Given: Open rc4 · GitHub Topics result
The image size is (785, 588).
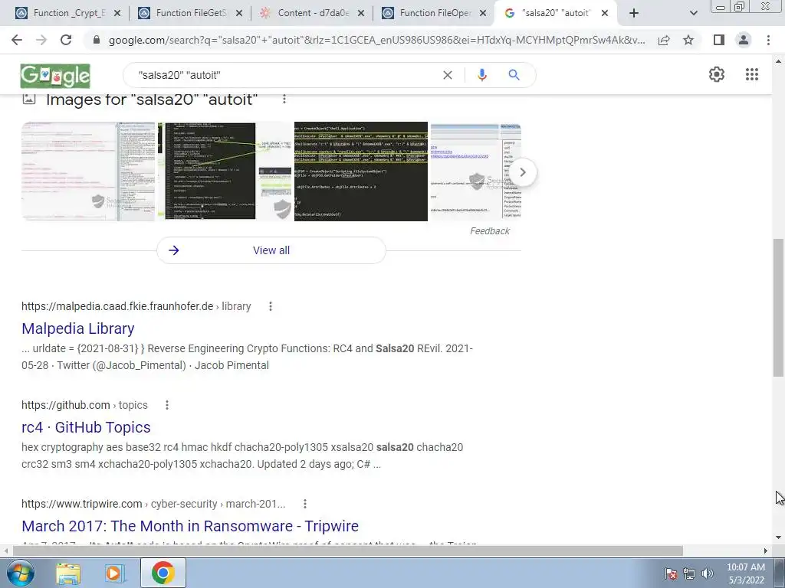Looking at the screenshot, I should coord(86,427).
